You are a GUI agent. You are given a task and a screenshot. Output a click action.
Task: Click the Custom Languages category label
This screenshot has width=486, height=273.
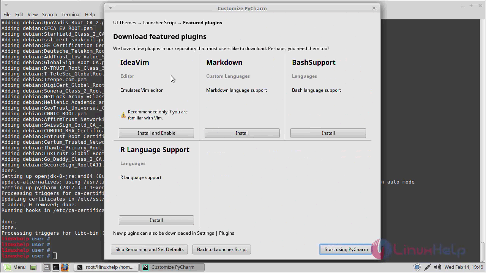tap(228, 76)
